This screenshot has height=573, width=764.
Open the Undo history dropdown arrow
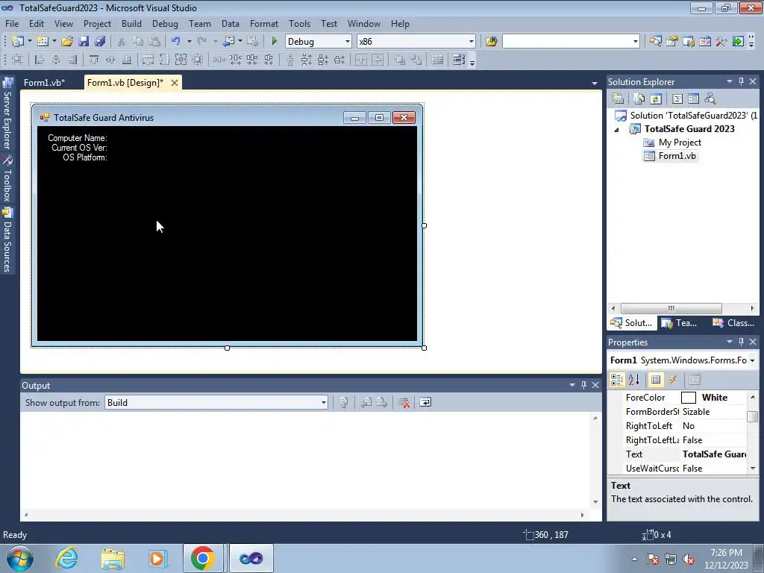point(189,42)
